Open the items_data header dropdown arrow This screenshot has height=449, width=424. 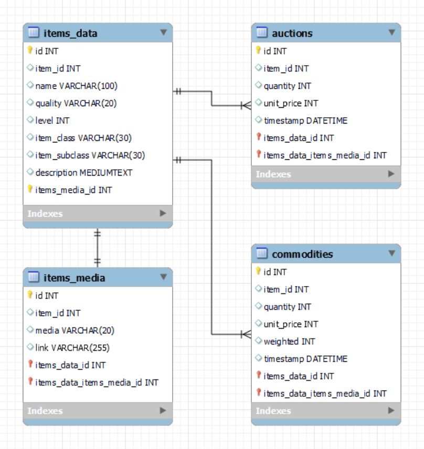[163, 31]
